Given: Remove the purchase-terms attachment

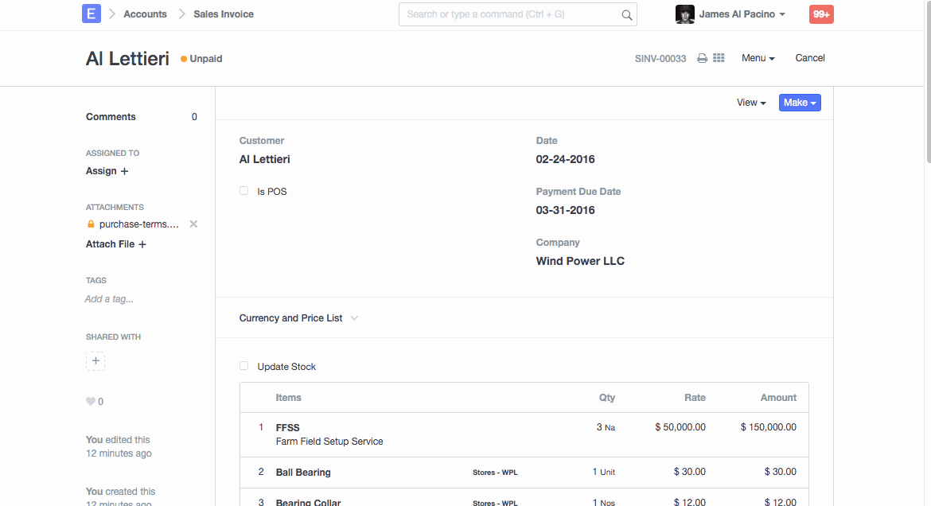Looking at the screenshot, I should tap(193, 224).
